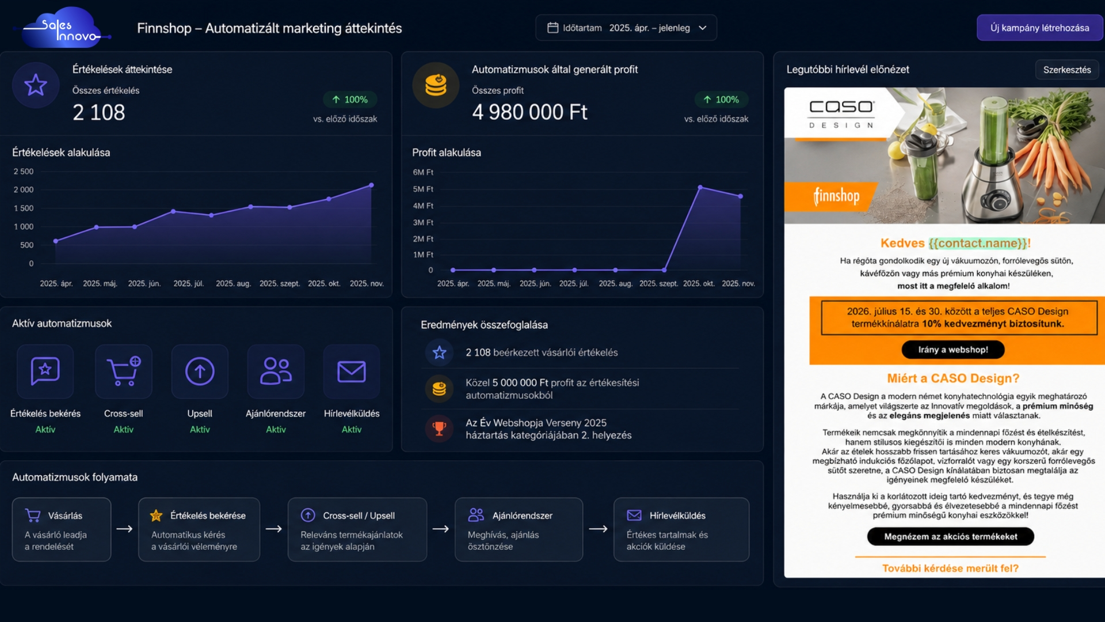
Task: Click the star icon in Értékelés bekérése step
Action: click(x=156, y=515)
